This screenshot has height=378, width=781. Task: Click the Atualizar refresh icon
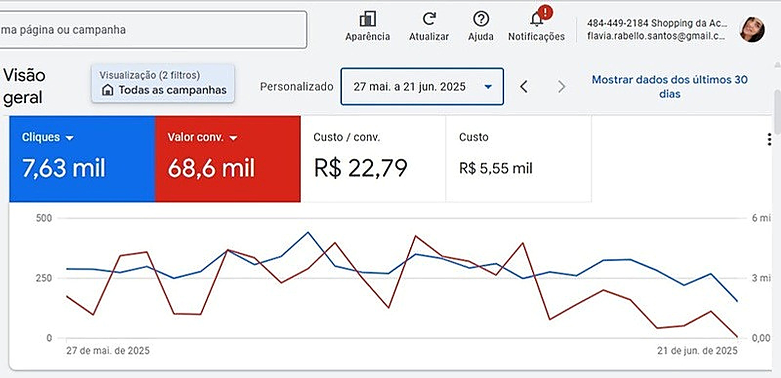pyautogui.click(x=429, y=19)
